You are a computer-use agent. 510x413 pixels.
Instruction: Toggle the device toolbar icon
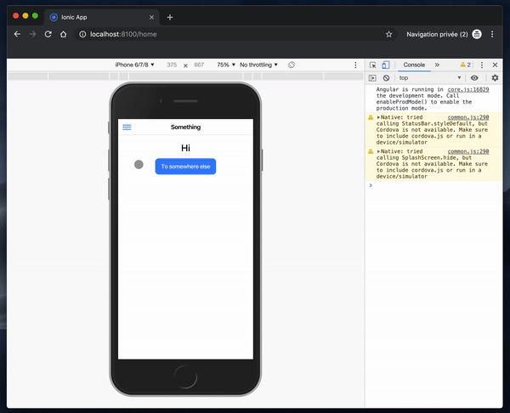click(x=385, y=65)
